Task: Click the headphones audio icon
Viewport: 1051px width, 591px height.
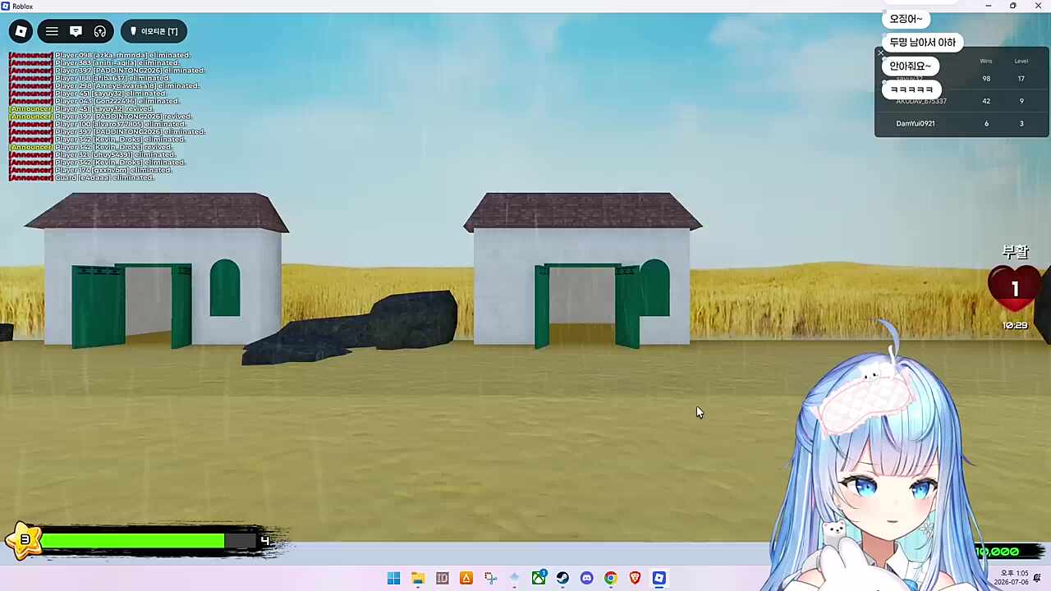Action: click(x=100, y=31)
